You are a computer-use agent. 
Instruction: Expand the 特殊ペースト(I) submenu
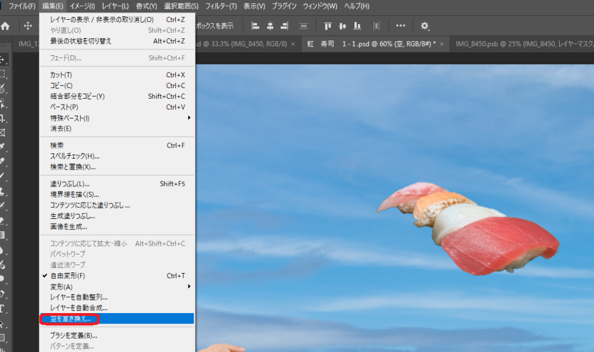pyautogui.click(x=70, y=118)
